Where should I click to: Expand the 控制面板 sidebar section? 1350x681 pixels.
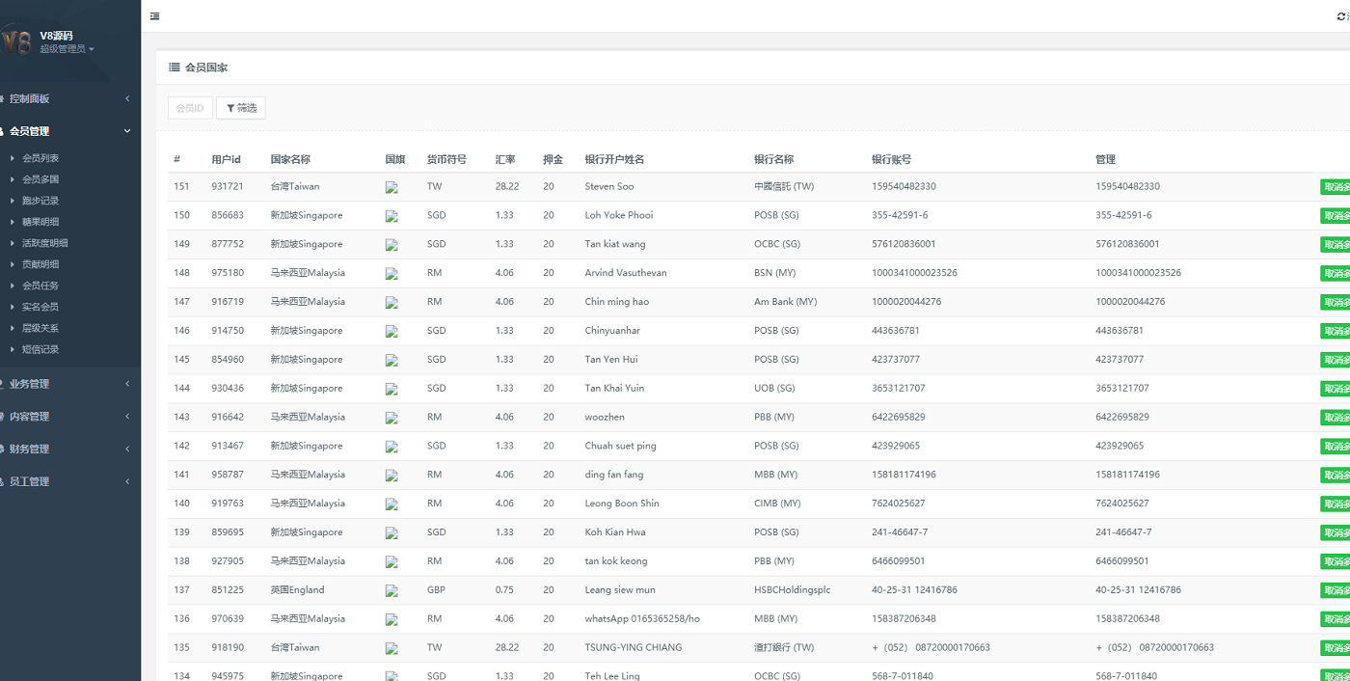(67, 98)
